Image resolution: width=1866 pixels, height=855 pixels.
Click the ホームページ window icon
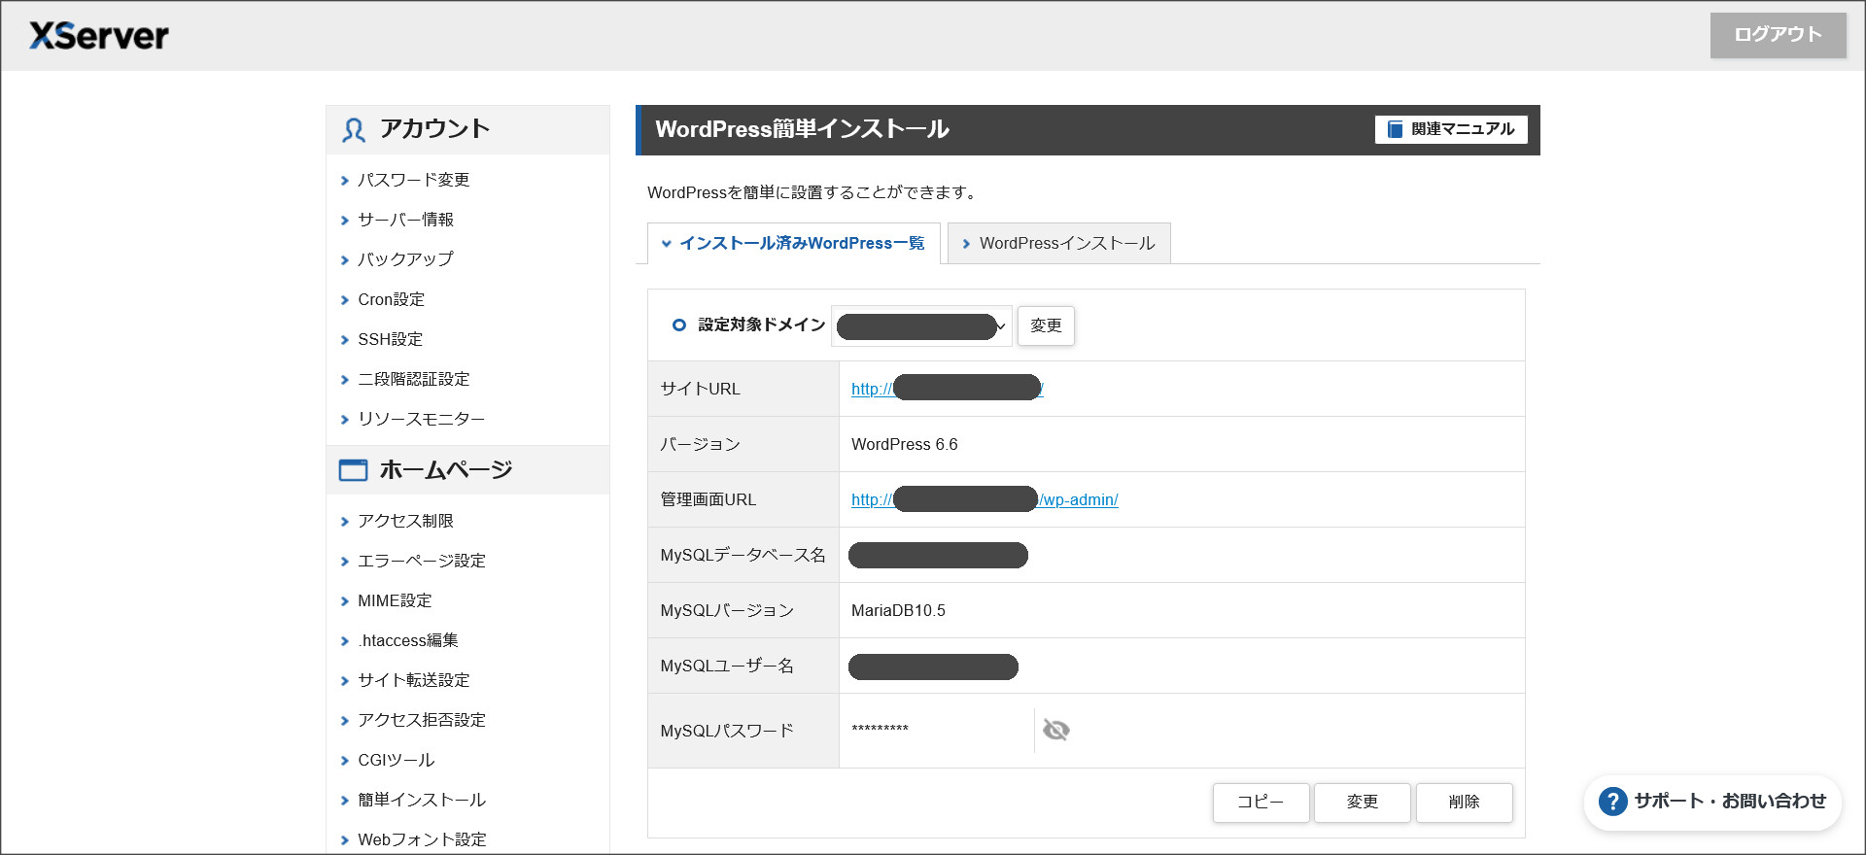click(353, 470)
